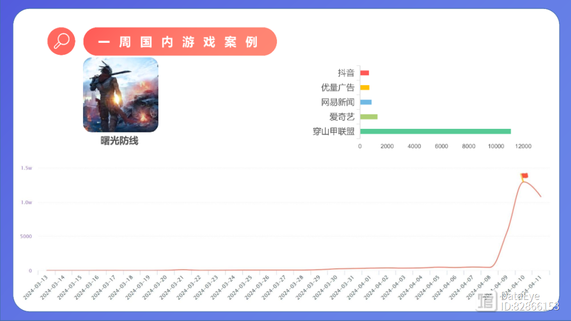
Task: Click the 8000 bar chart axis value
Action: [468, 146]
